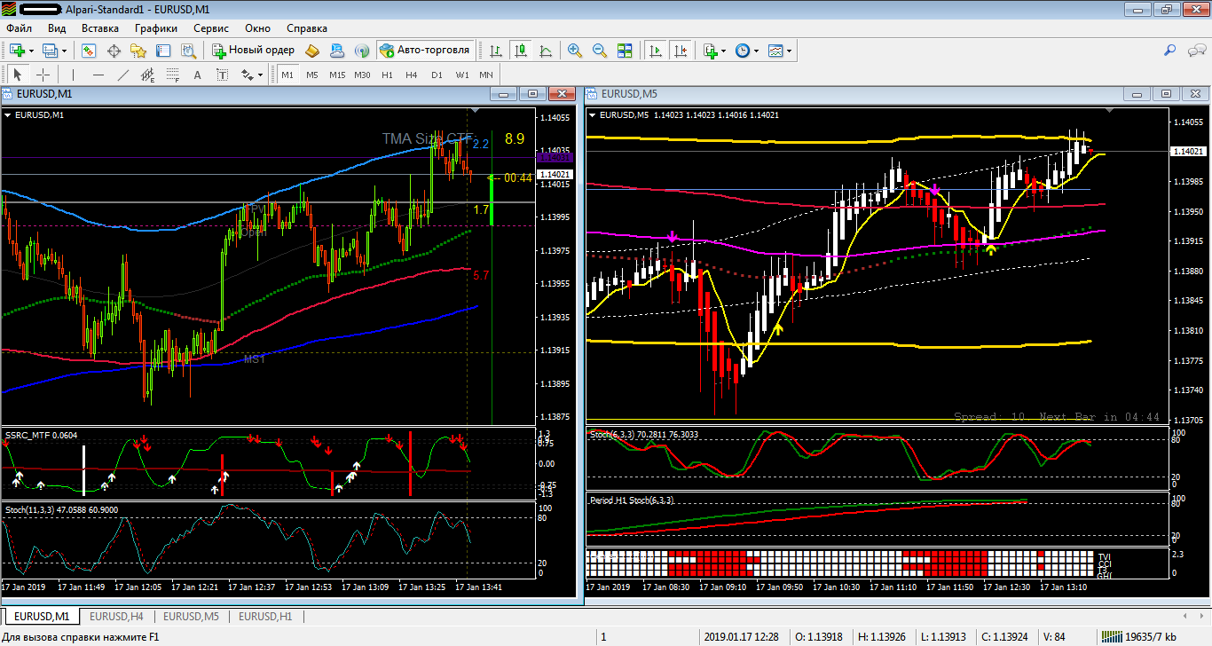Expand the new chart dropdown arrow
Viewport: 1212px width, 646px height.
[x=31, y=51]
